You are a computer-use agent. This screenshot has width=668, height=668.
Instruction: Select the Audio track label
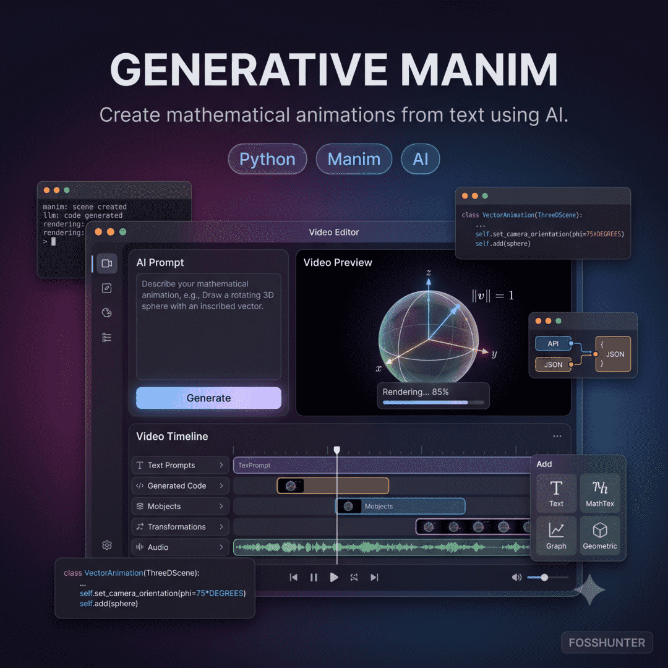pos(158,547)
